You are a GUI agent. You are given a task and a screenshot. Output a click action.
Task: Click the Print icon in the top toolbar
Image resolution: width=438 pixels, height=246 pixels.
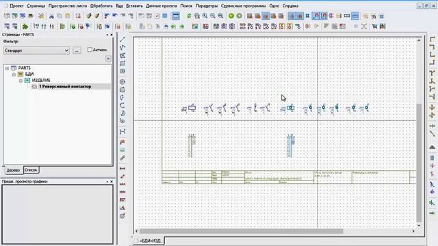[31, 16]
